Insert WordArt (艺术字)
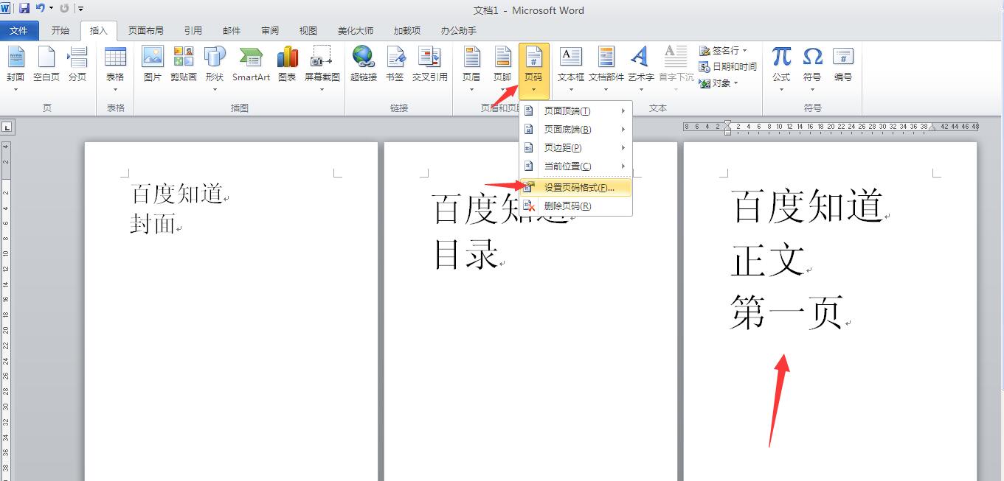1004x481 pixels. coord(640,68)
